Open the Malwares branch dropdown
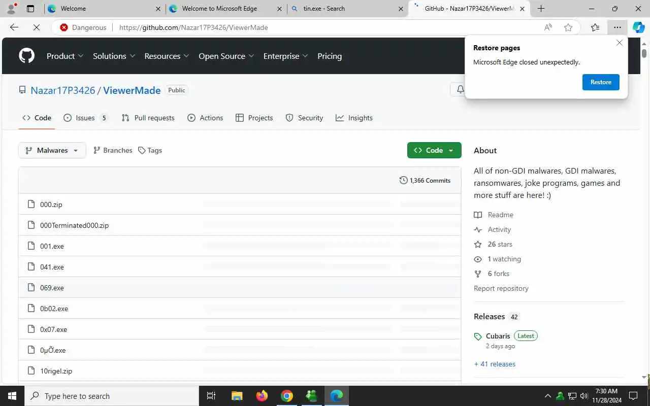This screenshot has height=406, width=650. pos(52,150)
